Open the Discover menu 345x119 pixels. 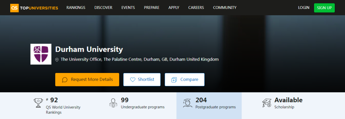point(103,8)
